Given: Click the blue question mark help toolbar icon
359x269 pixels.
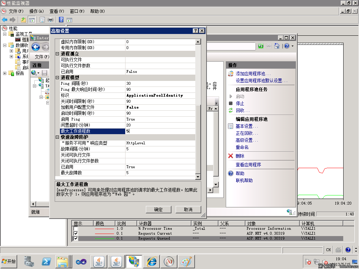Looking at the screenshot, I should pyautogui.click(x=61, y=20).
